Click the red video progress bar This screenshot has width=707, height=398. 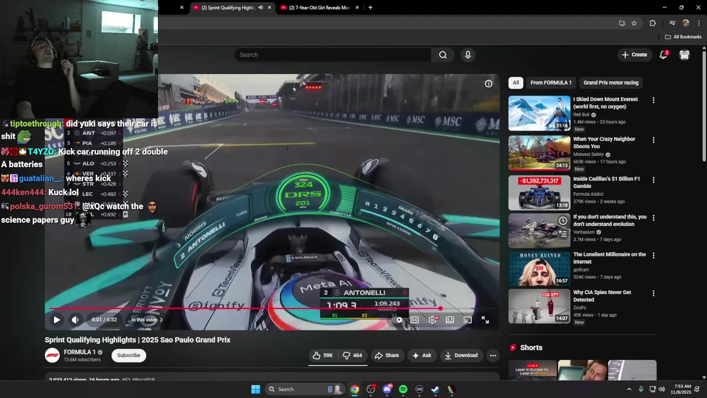coord(245,308)
